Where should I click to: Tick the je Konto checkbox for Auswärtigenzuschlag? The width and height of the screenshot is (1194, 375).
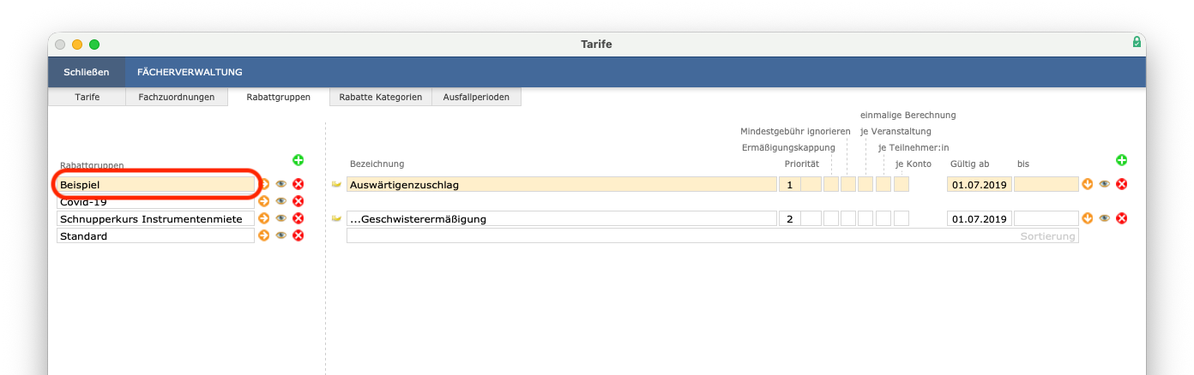coord(902,184)
